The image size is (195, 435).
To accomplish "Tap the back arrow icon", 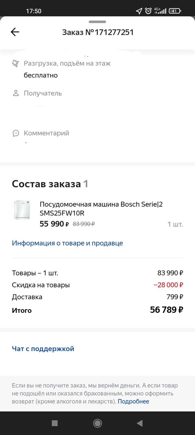I will (x=15, y=32).
